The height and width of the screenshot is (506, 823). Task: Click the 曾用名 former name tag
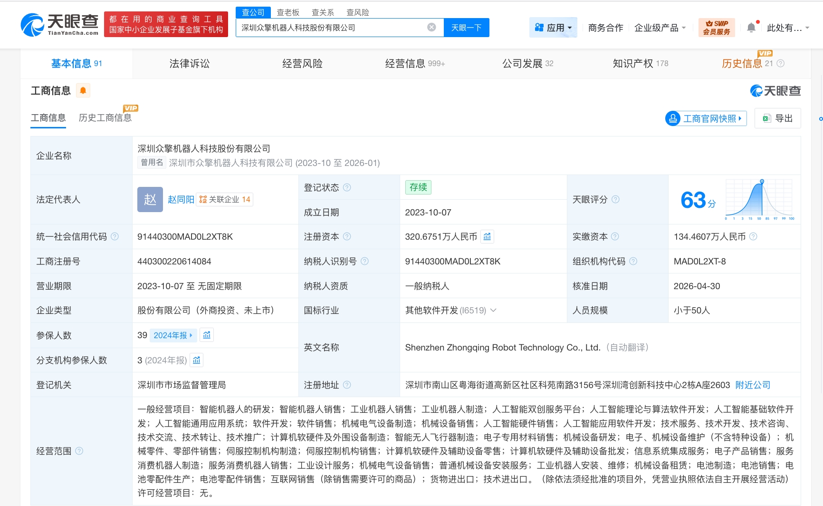152,163
